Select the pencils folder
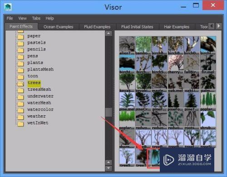Image resolution: width=227 pixels, height=177 pixels. point(36,49)
